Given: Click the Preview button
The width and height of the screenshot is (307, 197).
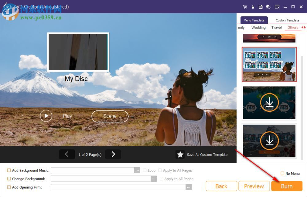Looking at the screenshot, I should (x=254, y=186).
